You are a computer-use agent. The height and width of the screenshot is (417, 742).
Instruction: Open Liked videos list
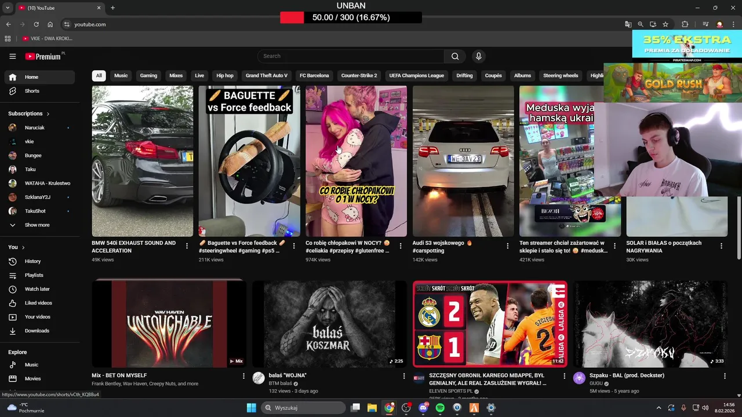39,303
